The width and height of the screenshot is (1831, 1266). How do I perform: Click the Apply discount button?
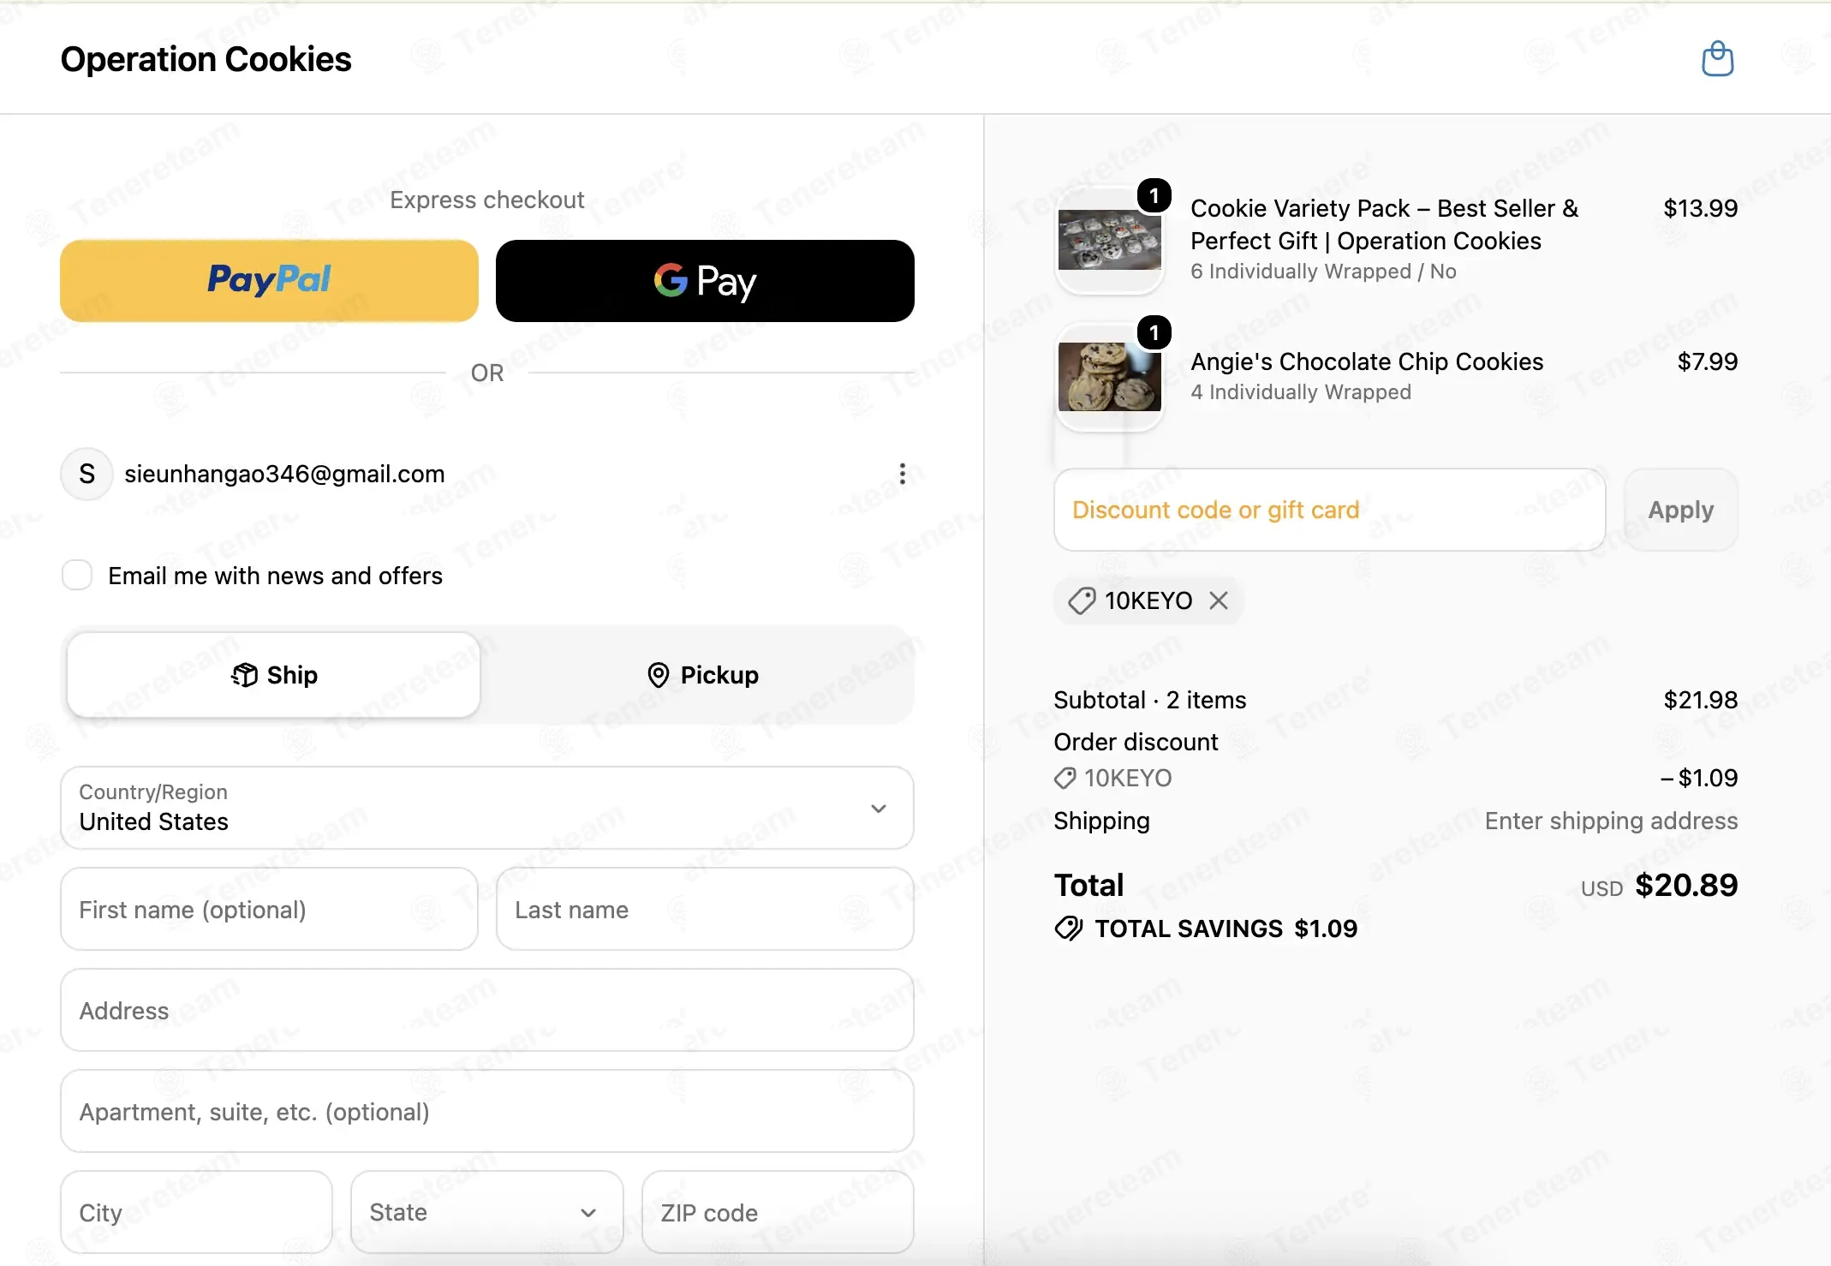coord(1680,510)
